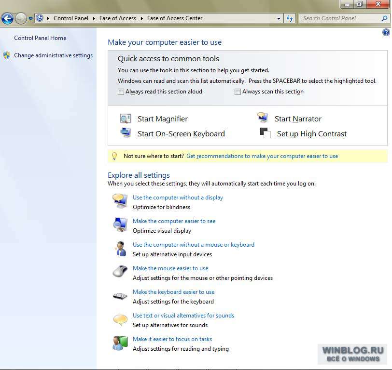Open Get recommendations to make computer easier link

pyautogui.click(x=262, y=156)
